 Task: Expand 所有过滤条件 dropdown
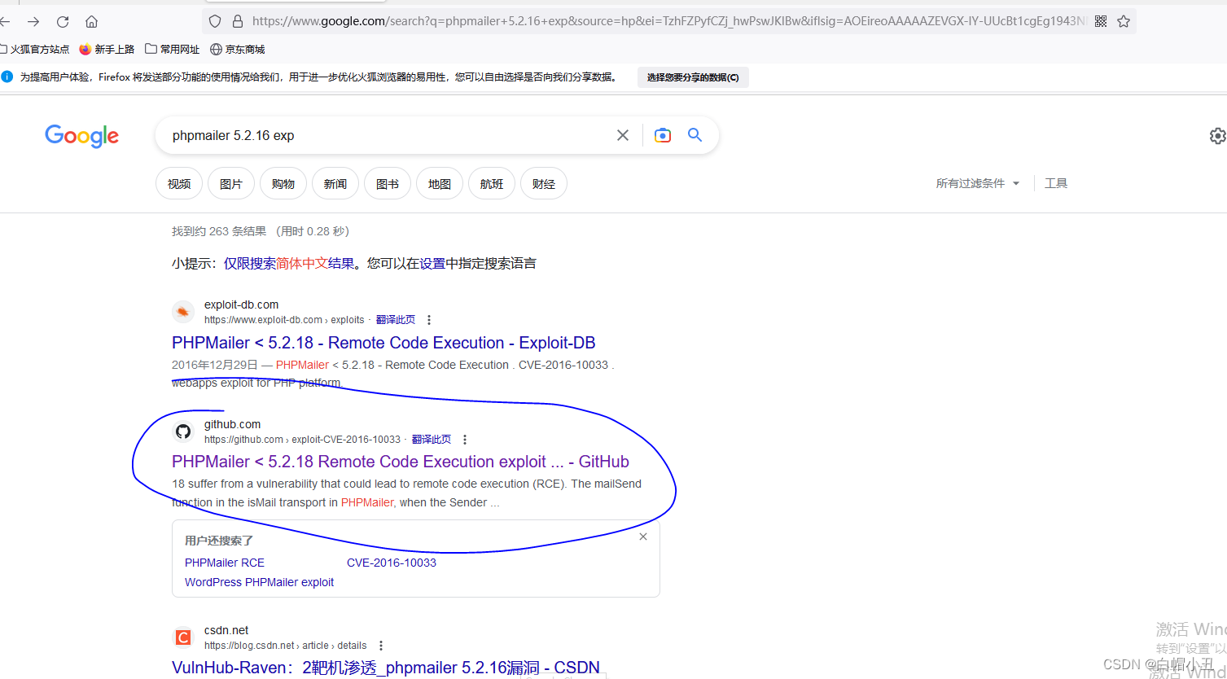point(978,183)
